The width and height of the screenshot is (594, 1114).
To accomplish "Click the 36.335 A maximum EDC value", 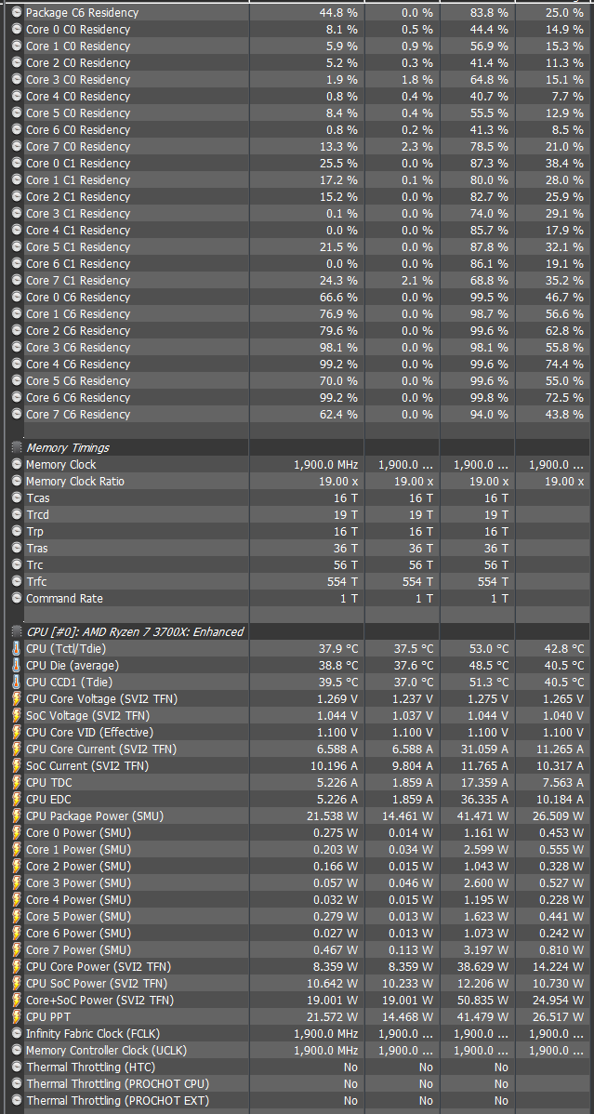I will (481, 800).
